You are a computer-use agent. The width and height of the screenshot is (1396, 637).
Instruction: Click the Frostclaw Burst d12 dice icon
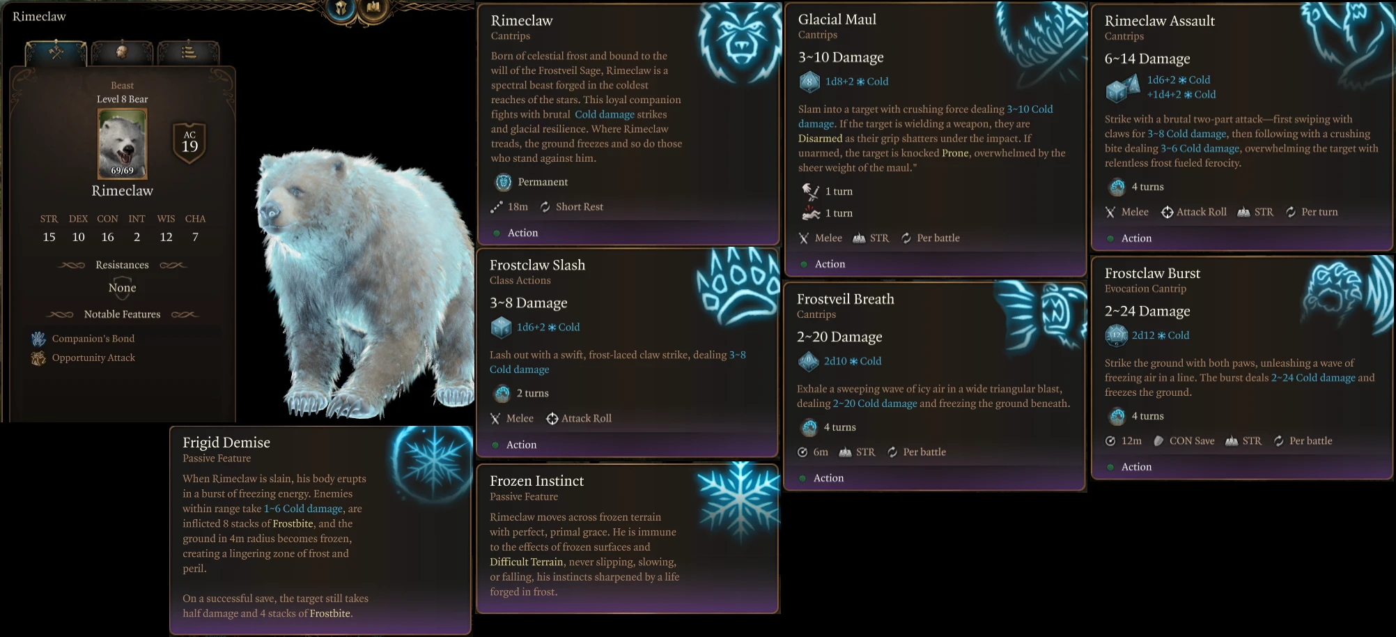pyautogui.click(x=1116, y=335)
